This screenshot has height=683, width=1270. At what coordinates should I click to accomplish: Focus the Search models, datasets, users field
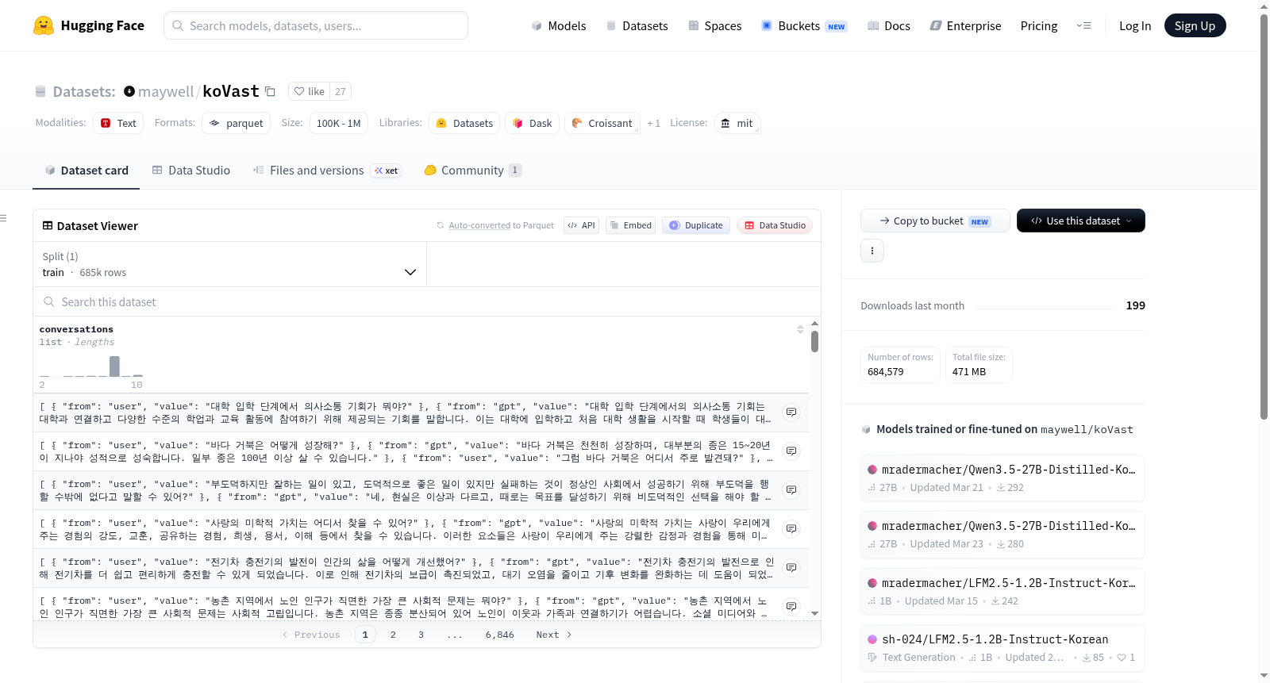(316, 25)
